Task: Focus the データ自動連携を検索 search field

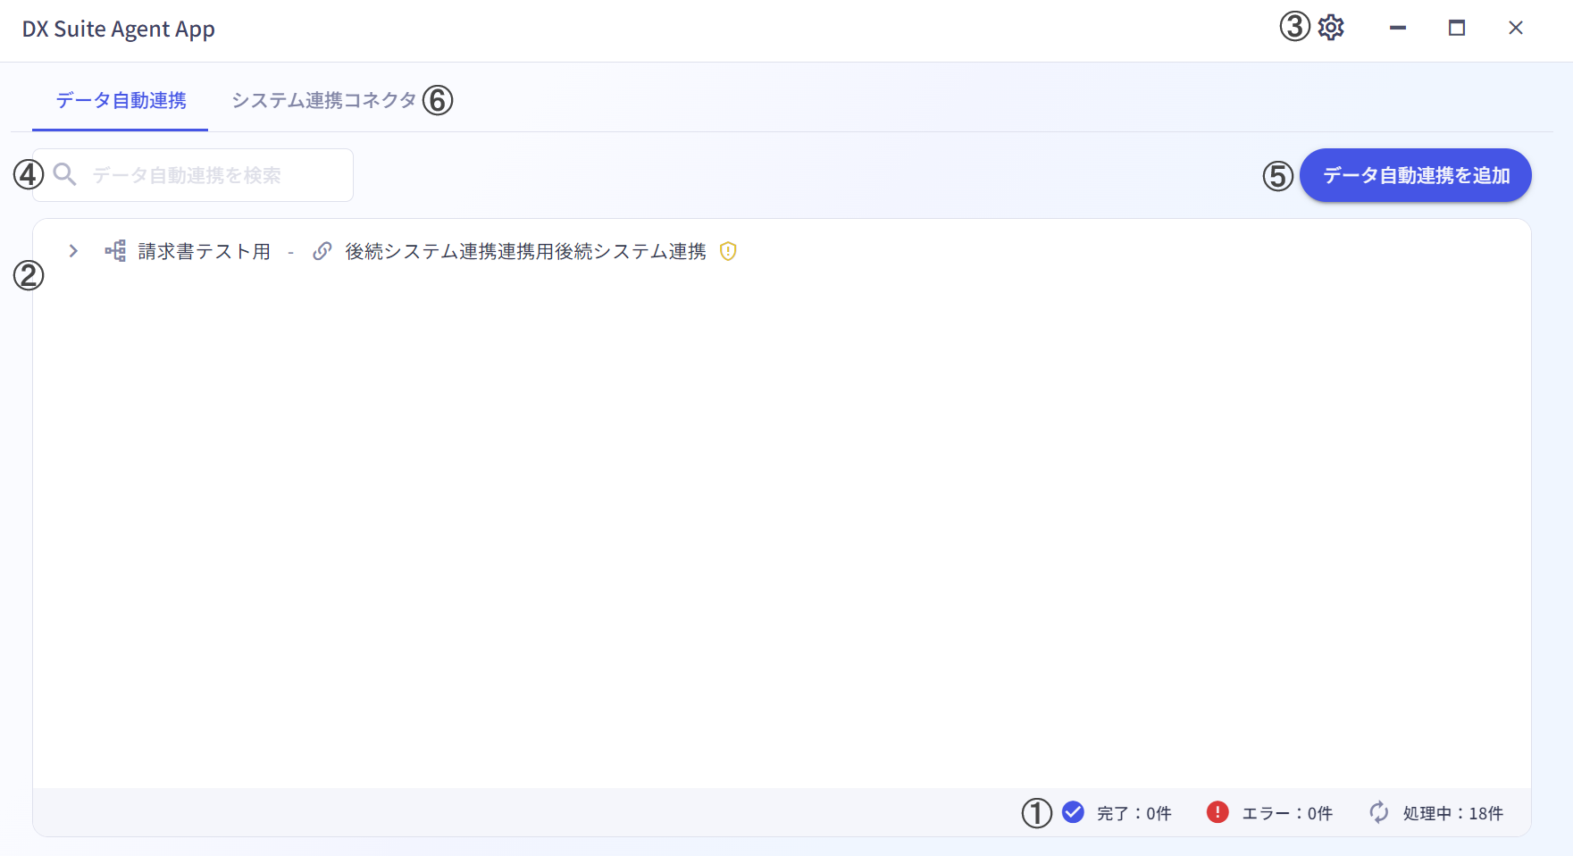Action: point(214,175)
